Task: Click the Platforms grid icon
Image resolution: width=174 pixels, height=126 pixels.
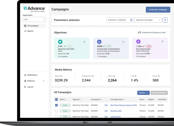Action: pos(25,81)
